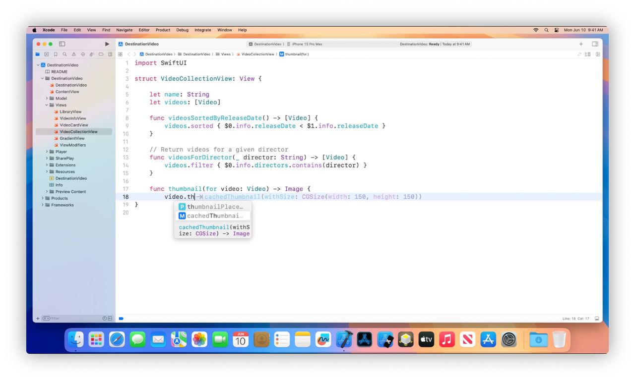
Task: Open the Find navigator magnifier icon
Action: (64, 54)
